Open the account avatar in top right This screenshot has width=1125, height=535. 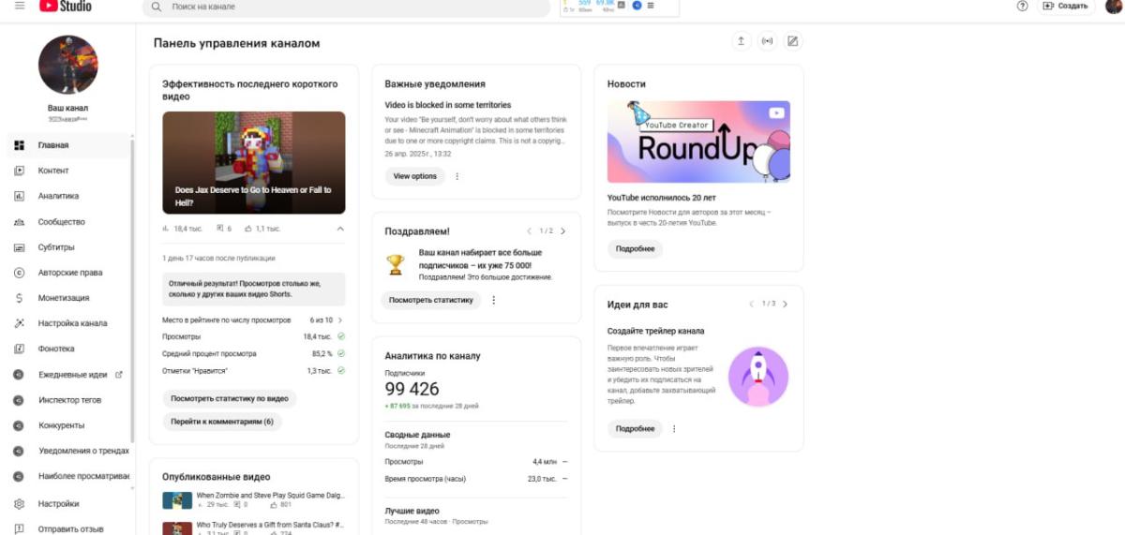click(x=1115, y=6)
